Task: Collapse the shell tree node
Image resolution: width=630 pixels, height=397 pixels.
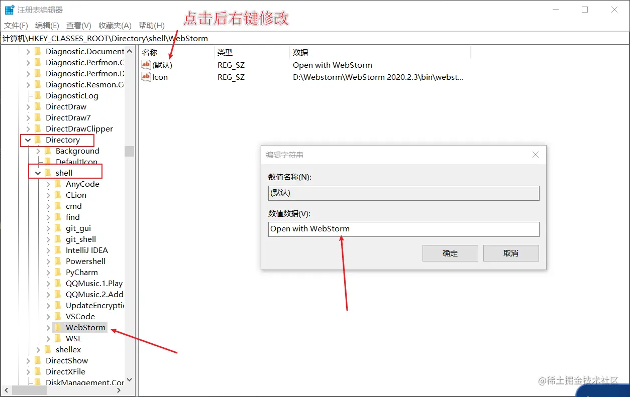Action: [38, 173]
